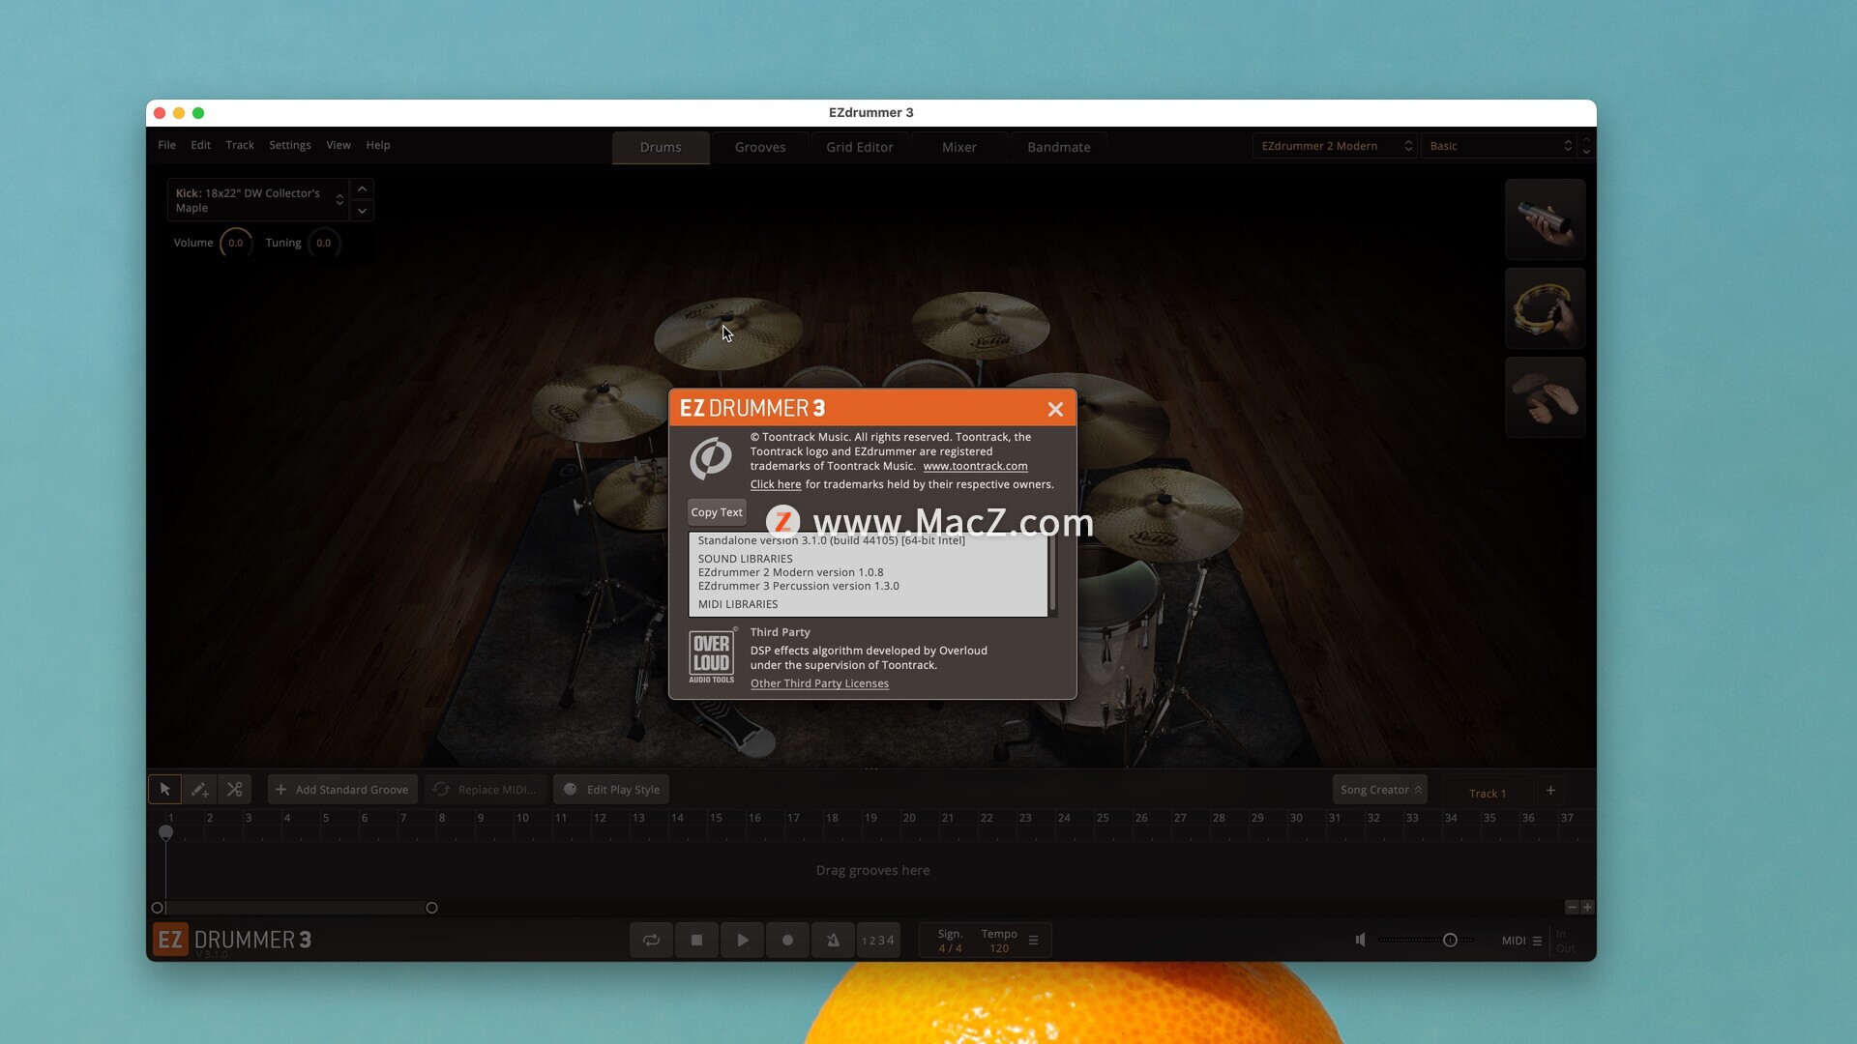Click the timeline playhead marker at bar 1

tap(166, 832)
